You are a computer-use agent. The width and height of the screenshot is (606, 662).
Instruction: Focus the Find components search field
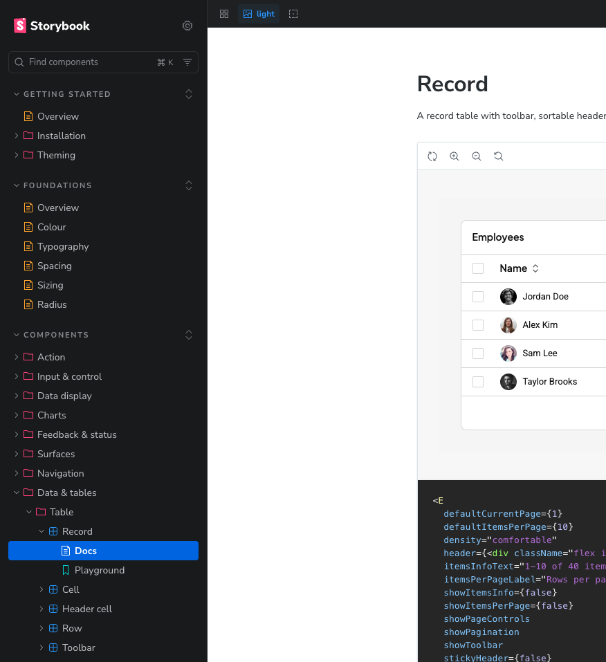coord(104,62)
